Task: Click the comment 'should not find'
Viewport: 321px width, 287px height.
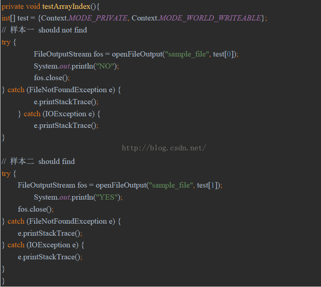Action: pyautogui.click(x=63, y=30)
